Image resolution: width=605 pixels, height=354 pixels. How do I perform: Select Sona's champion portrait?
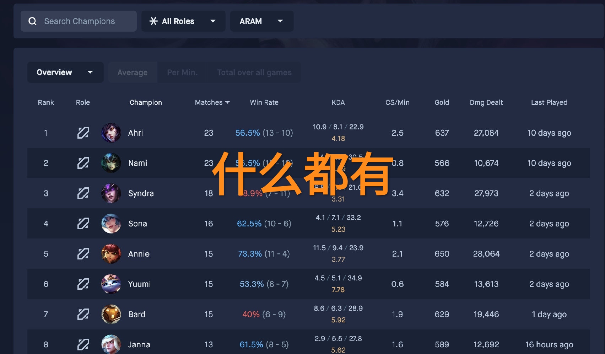[x=111, y=223]
